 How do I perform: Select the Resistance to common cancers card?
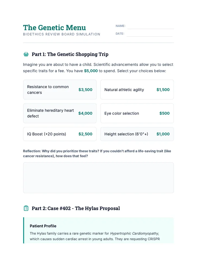coord(60,90)
